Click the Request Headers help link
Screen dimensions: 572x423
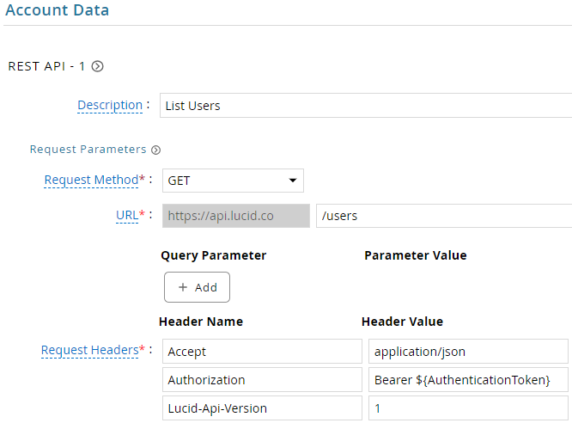tap(89, 350)
